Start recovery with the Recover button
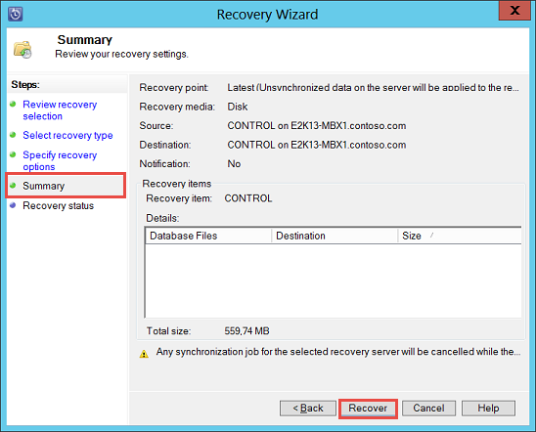Screen dimensions: 536x432 368,409
